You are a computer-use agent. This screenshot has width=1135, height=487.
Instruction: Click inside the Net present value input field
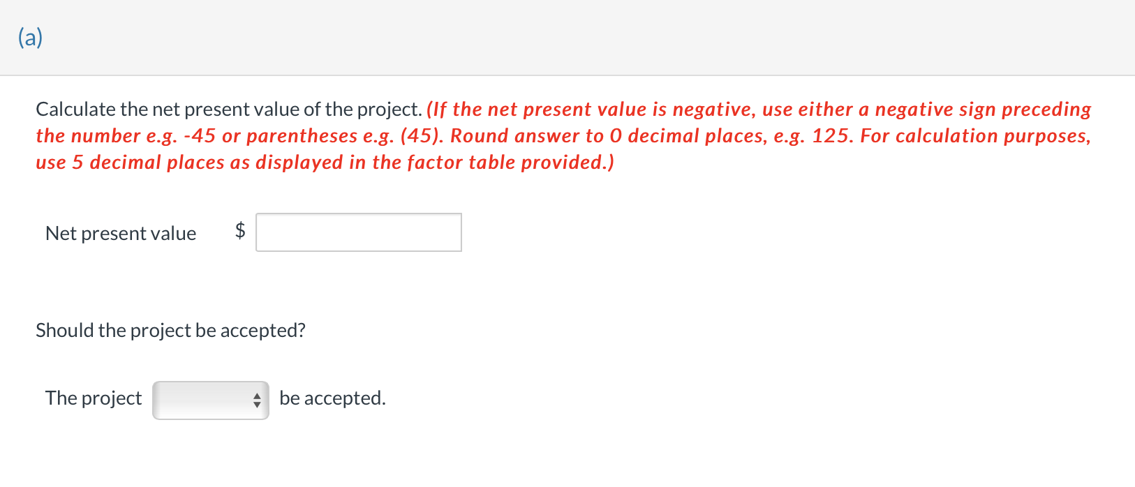(358, 232)
